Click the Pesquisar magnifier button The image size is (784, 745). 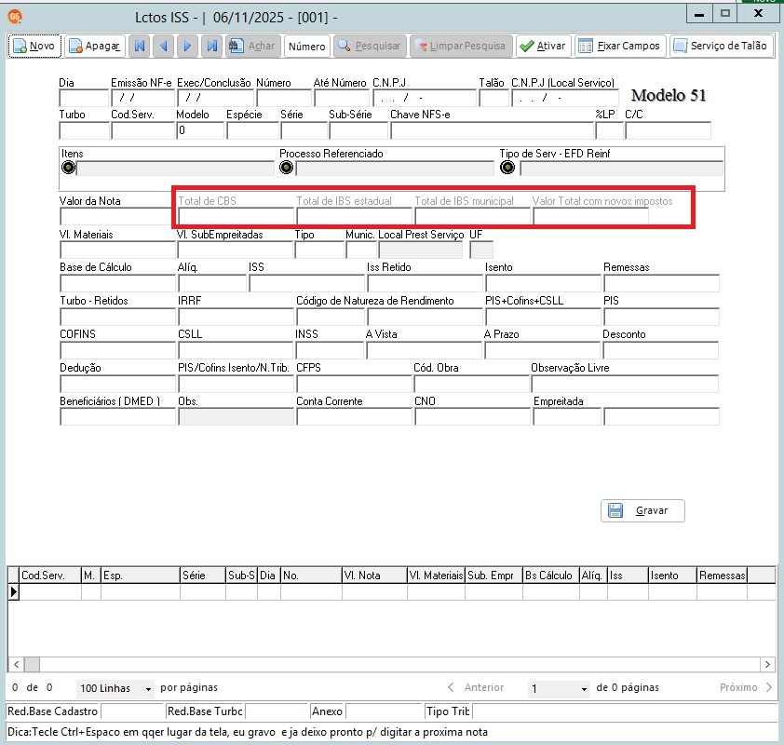coord(370,46)
